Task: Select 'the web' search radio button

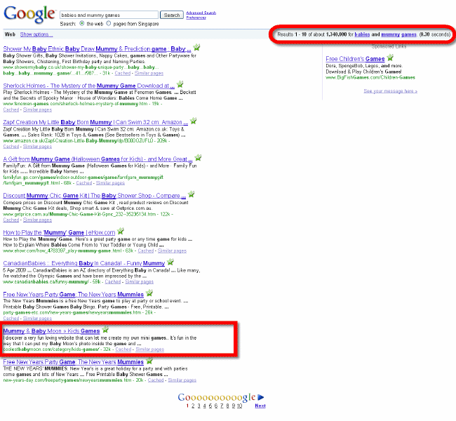Action: (82, 23)
